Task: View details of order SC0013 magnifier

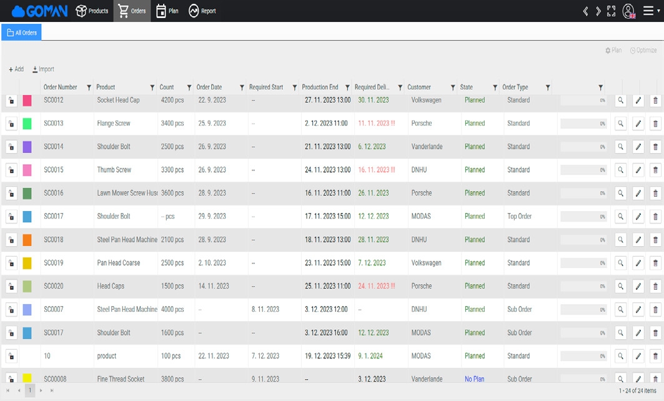Action: [x=620, y=124]
